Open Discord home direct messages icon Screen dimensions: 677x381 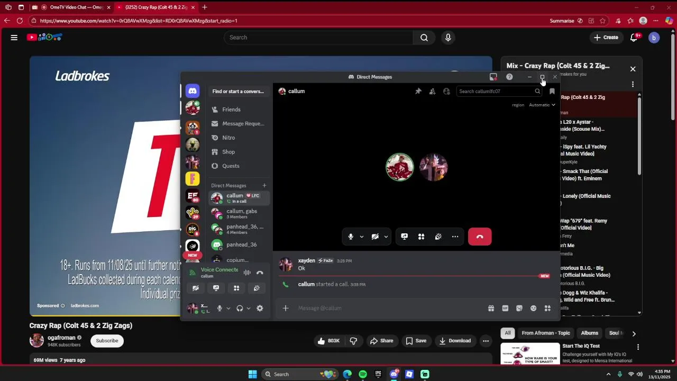pyautogui.click(x=193, y=90)
